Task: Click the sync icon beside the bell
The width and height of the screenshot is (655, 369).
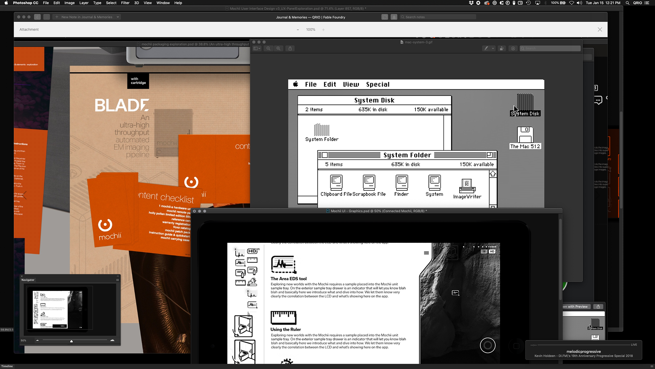Action: [x=384, y=17]
